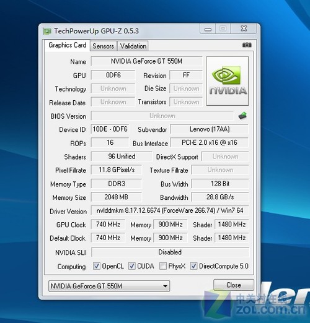Click the GPU Clock value 740 MHz

(x=108, y=224)
